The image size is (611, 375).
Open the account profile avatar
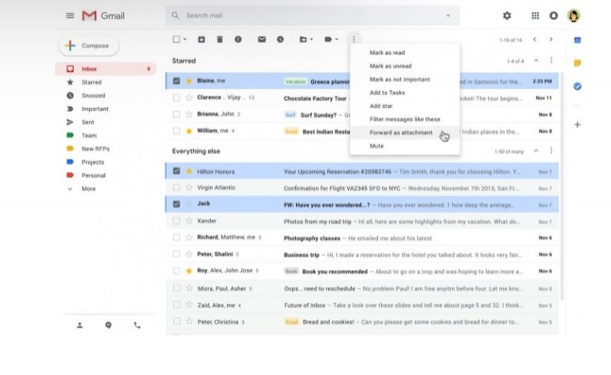tap(573, 15)
